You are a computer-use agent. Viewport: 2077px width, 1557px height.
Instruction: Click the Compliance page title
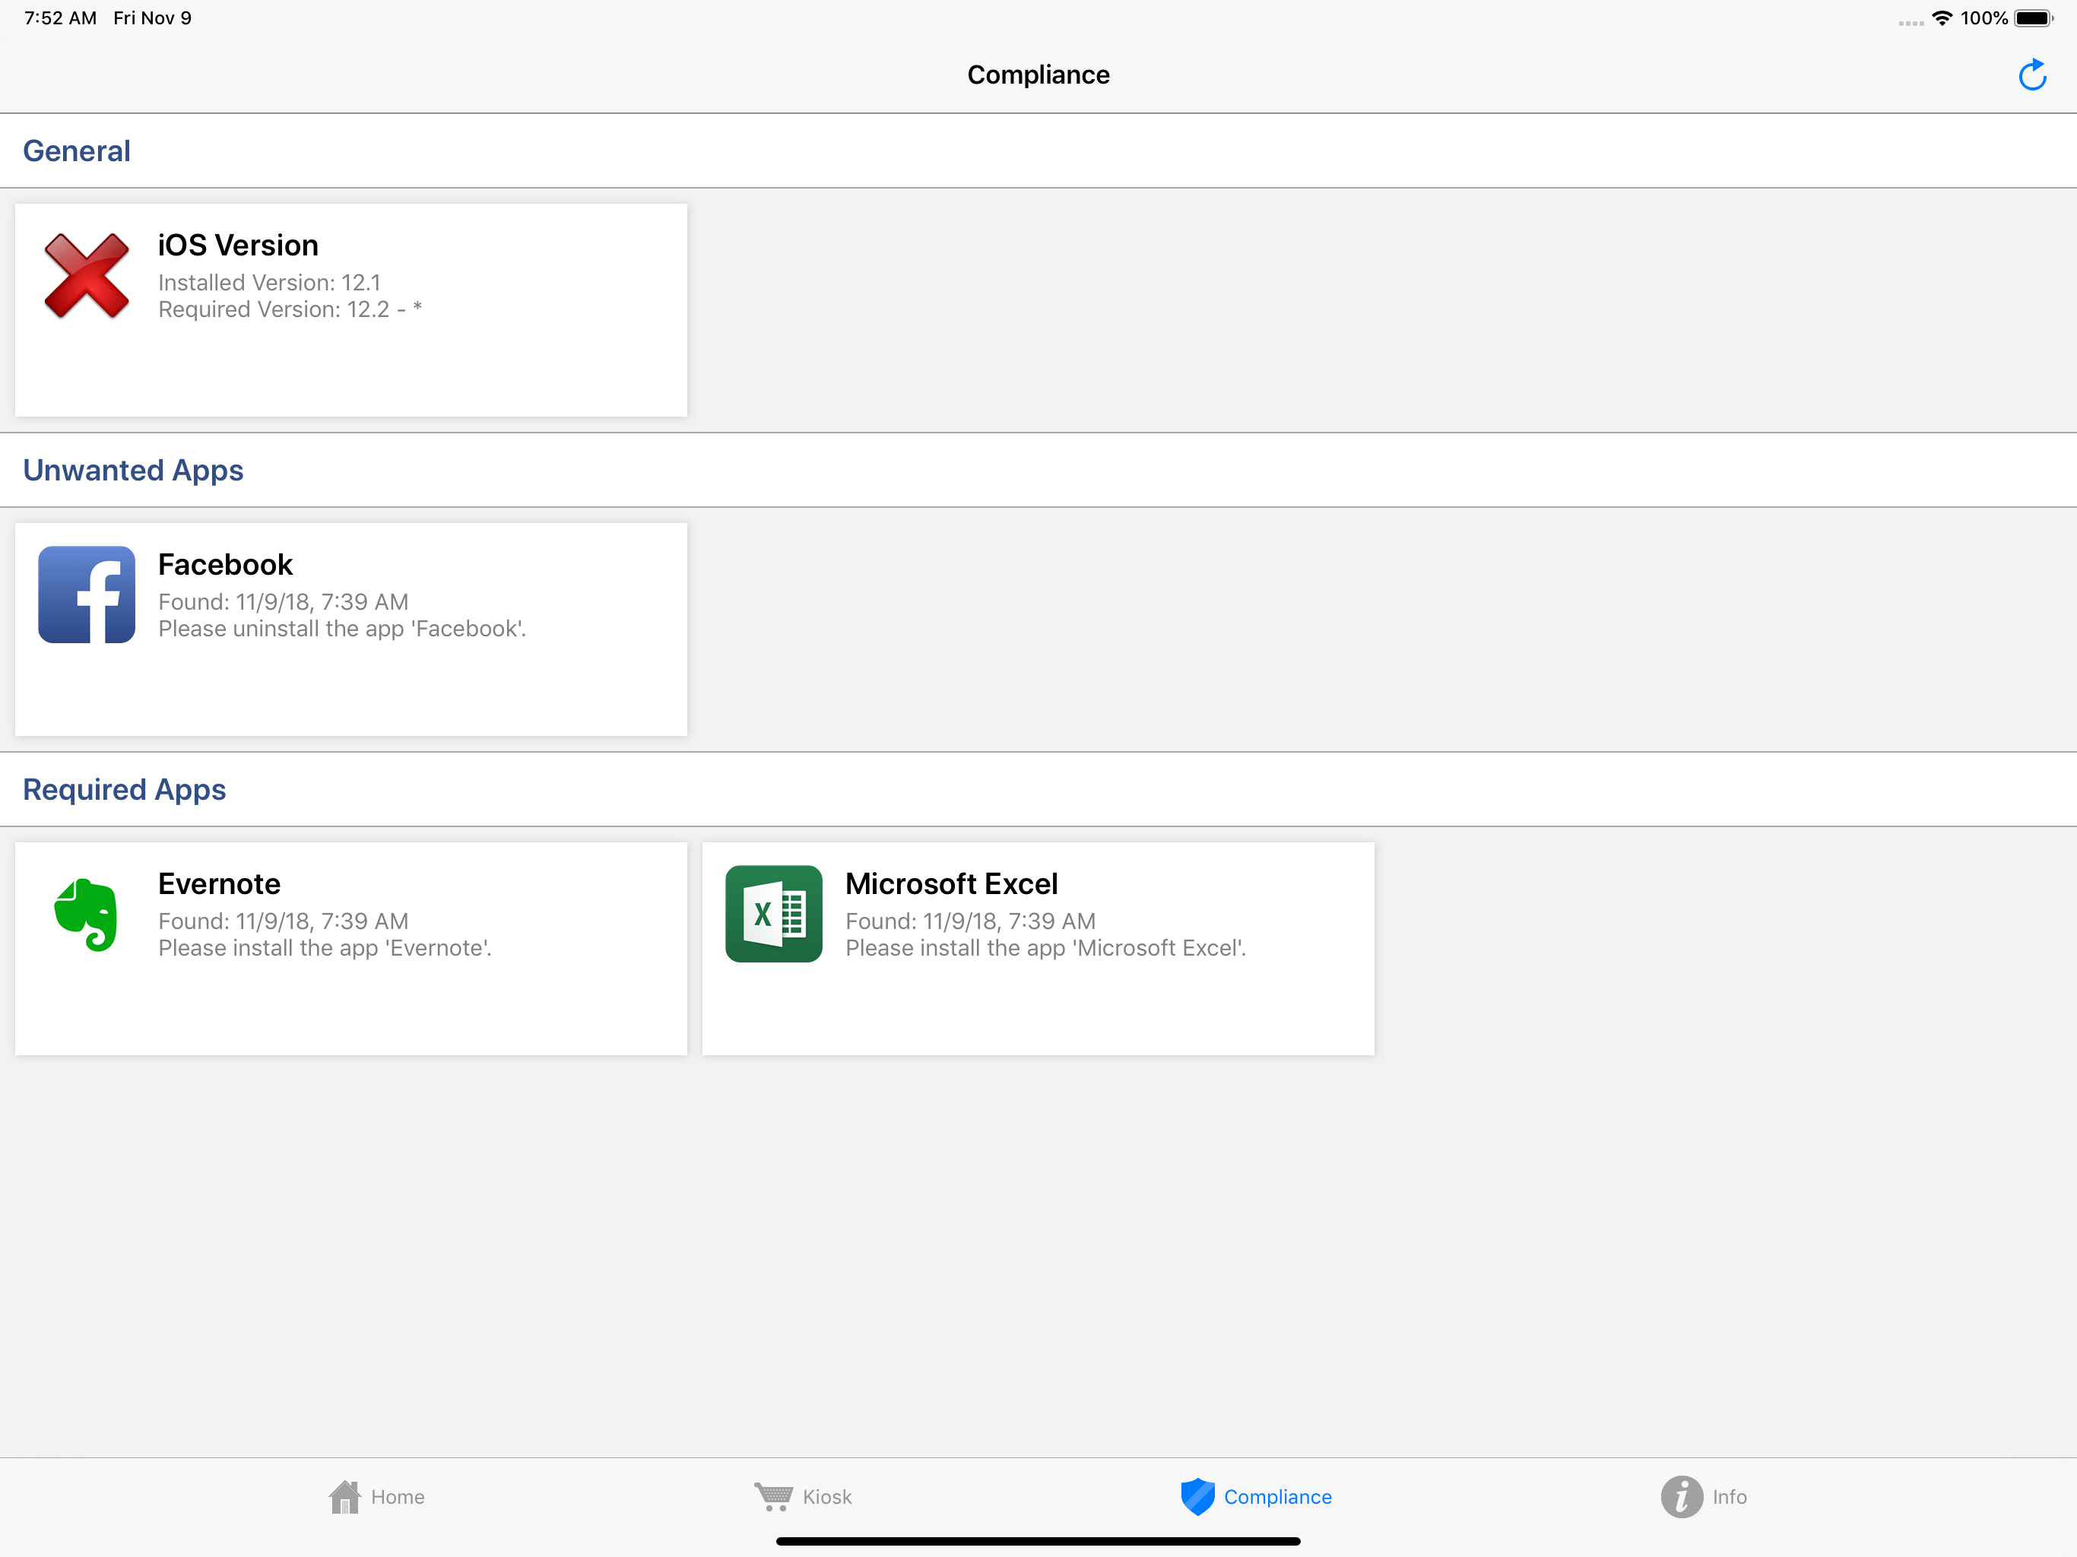(x=1038, y=75)
